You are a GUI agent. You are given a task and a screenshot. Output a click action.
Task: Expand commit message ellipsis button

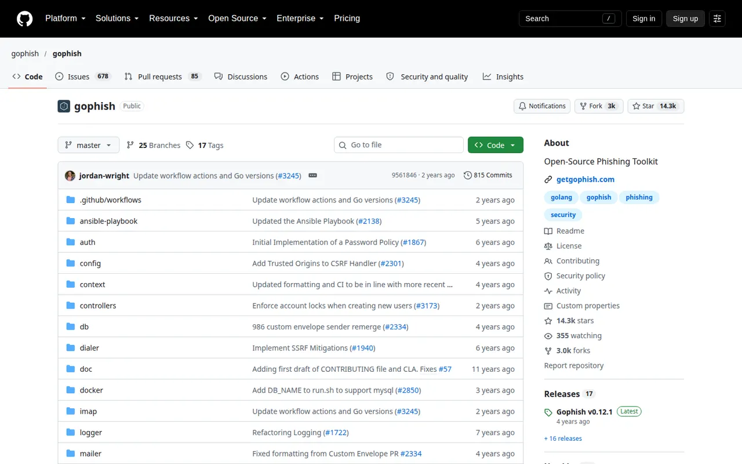(x=312, y=175)
